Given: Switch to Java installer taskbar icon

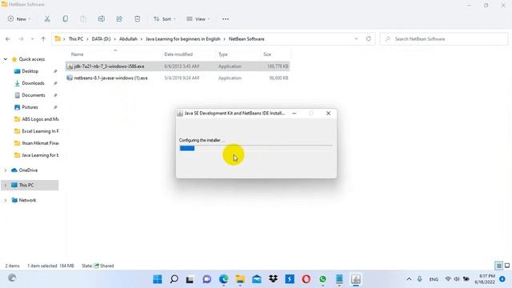Looking at the screenshot, I should pyautogui.click(x=355, y=279).
